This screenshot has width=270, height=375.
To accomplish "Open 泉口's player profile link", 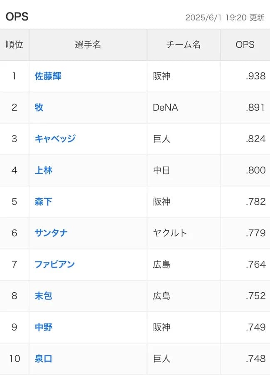I will pos(43,358).
